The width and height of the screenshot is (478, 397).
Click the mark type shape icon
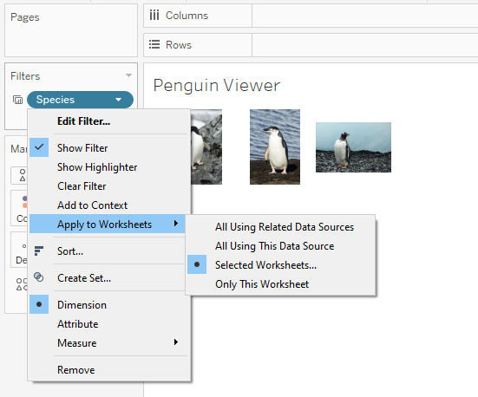tap(23, 175)
